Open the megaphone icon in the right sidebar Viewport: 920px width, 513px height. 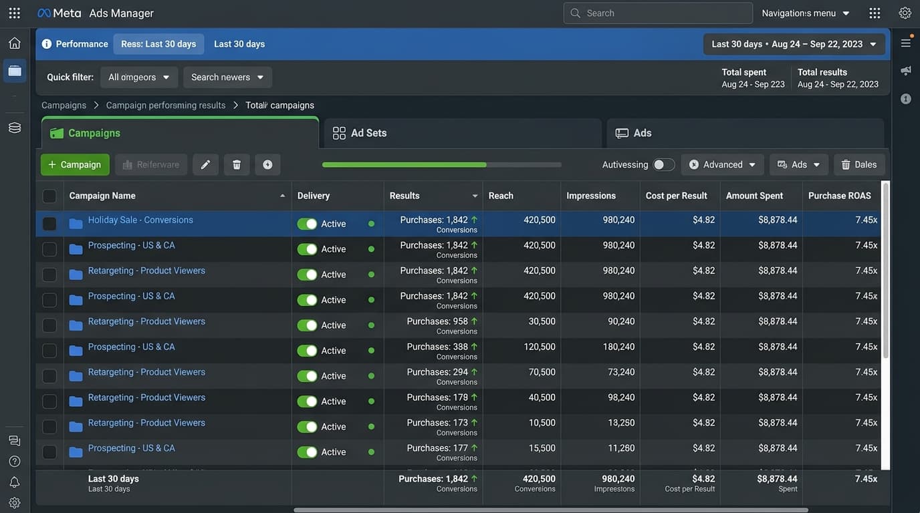pyautogui.click(x=906, y=70)
